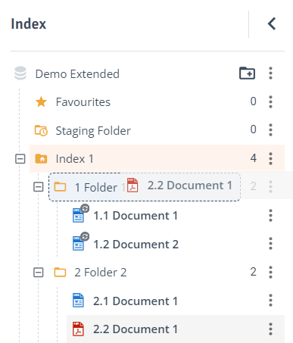
Task: Select the Index 1 row
Action: point(157,159)
